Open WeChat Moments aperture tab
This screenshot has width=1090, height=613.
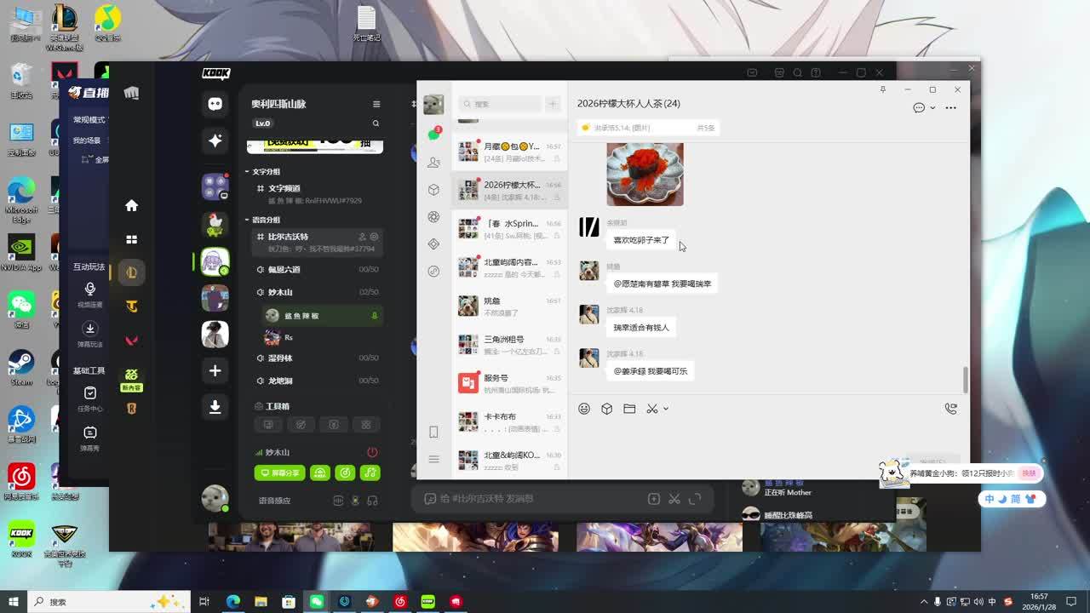click(433, 216)
